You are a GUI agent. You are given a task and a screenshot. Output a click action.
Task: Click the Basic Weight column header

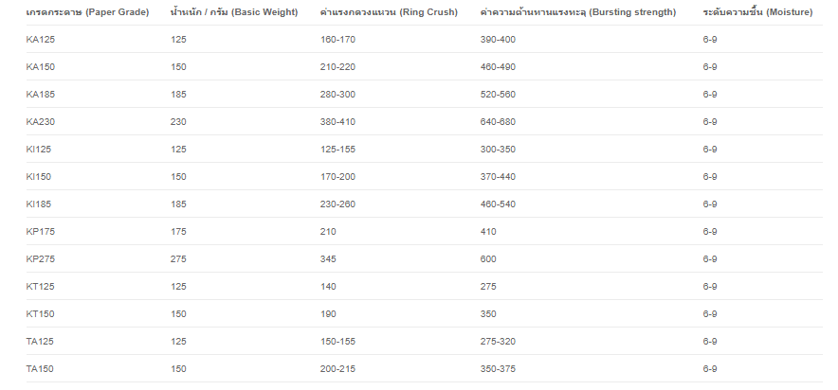pyautogui.click(x=234, y=11)
